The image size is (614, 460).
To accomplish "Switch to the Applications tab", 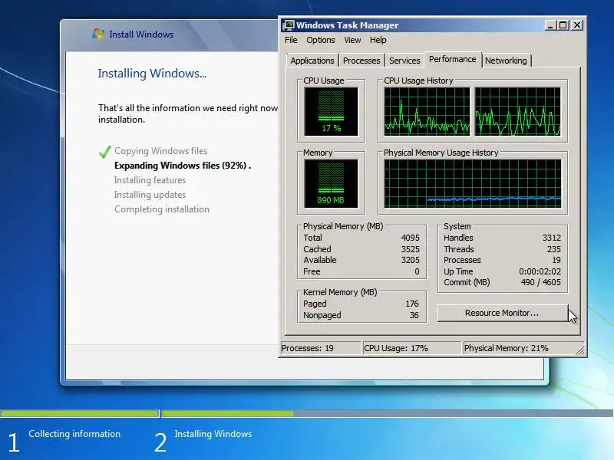I will [312, 61].
